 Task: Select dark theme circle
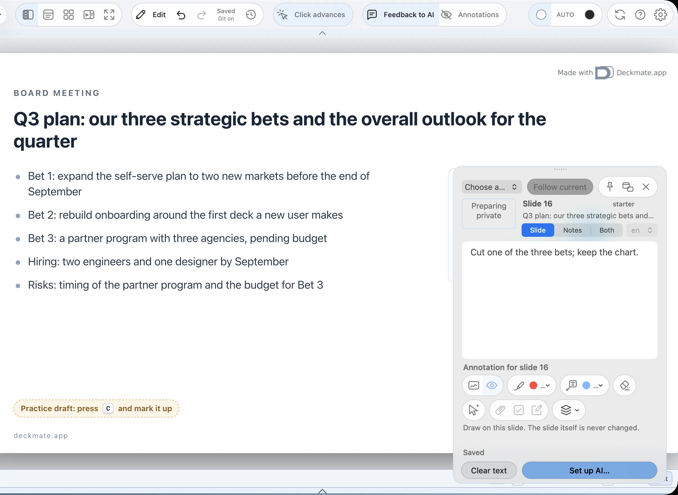589,15
